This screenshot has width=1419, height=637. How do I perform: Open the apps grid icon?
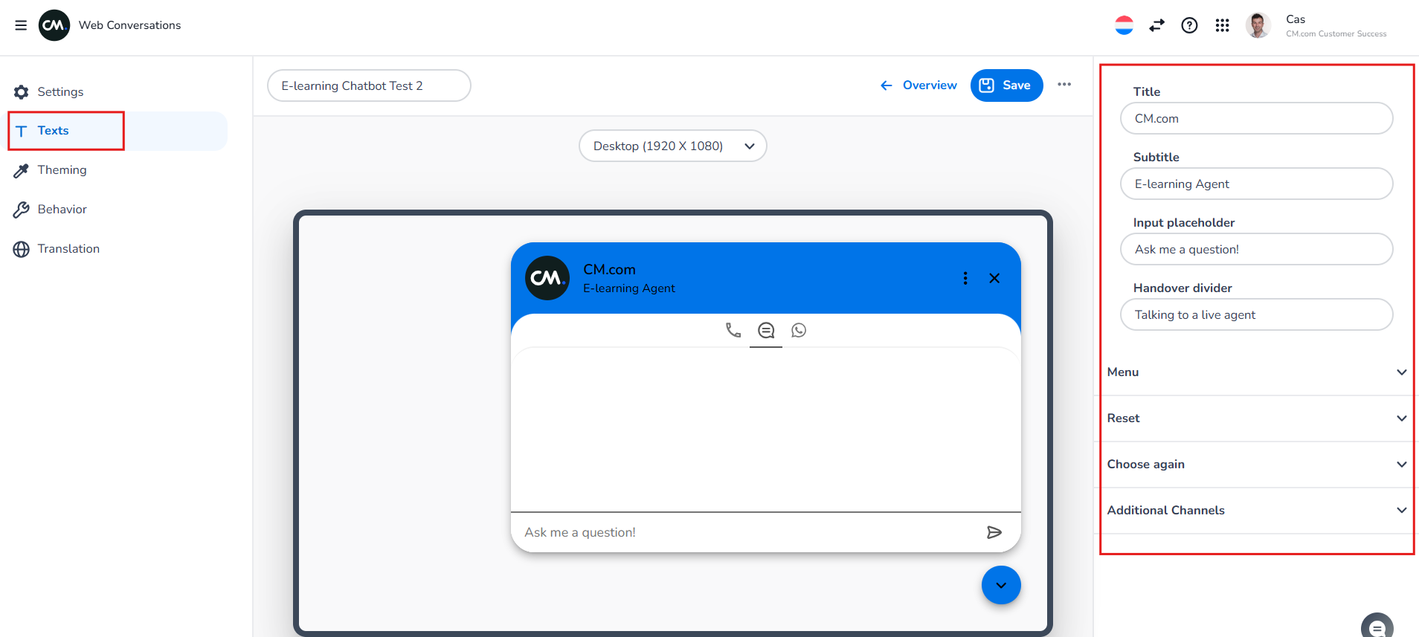(x=1222, y=25)
